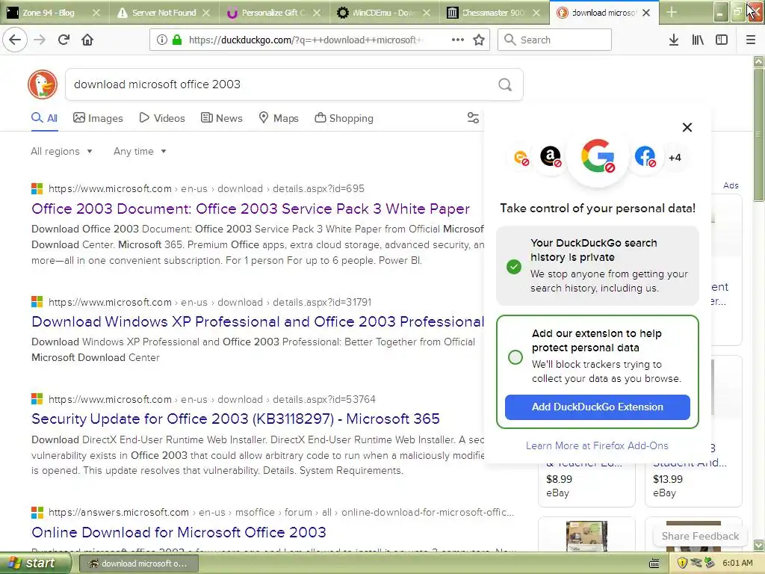This screenshot has width=765, height=574.
Task: Click the DuckDuckGo duck logo
Action: [x=43, y=84]
